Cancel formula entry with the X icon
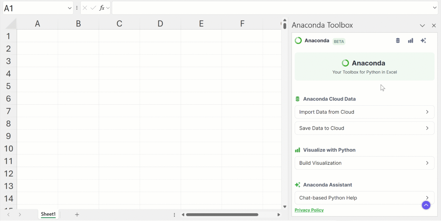The height and width of the screenshot is (221, 441). (85, 8)
